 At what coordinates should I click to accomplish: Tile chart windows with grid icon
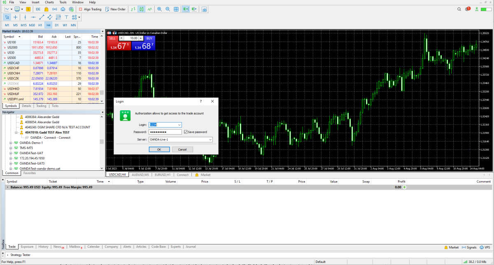click(176, 9)
